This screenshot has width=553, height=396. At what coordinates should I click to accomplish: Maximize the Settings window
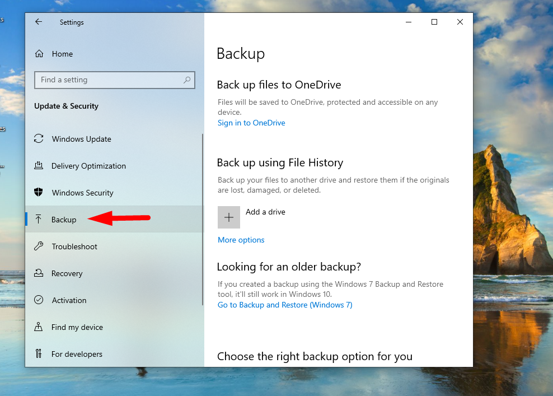(434, 22)
